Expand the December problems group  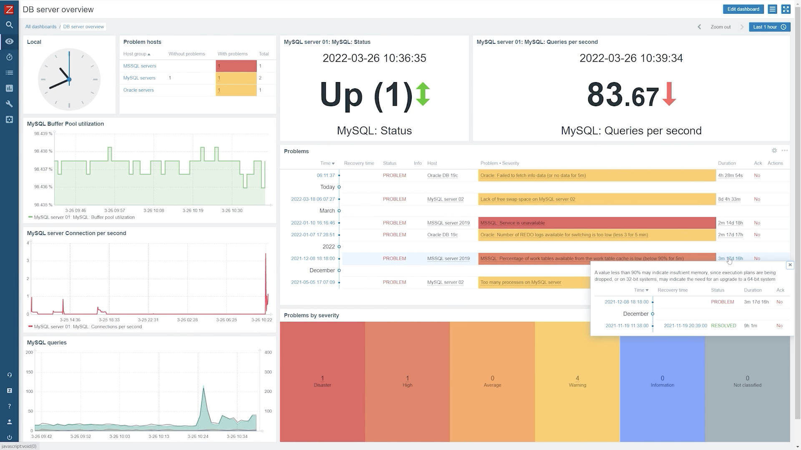[x=339, y=270]
